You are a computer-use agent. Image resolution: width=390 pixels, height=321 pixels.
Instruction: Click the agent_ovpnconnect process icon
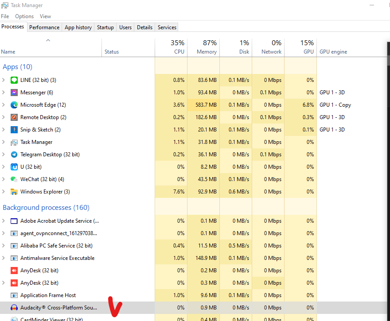coord(14,233)
